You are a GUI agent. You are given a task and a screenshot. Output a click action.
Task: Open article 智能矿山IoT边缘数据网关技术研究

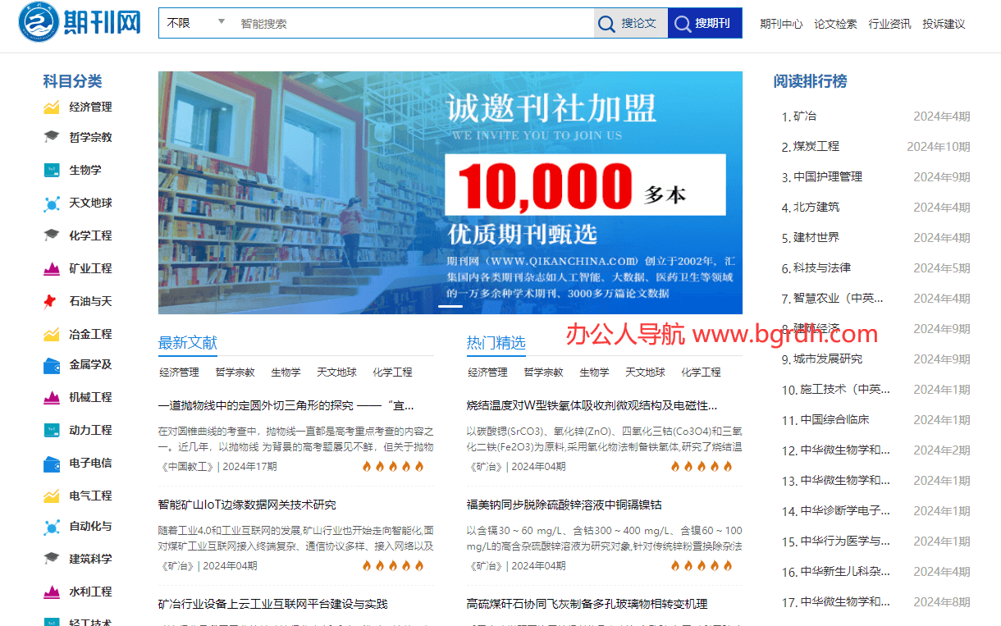coord(247,505)
